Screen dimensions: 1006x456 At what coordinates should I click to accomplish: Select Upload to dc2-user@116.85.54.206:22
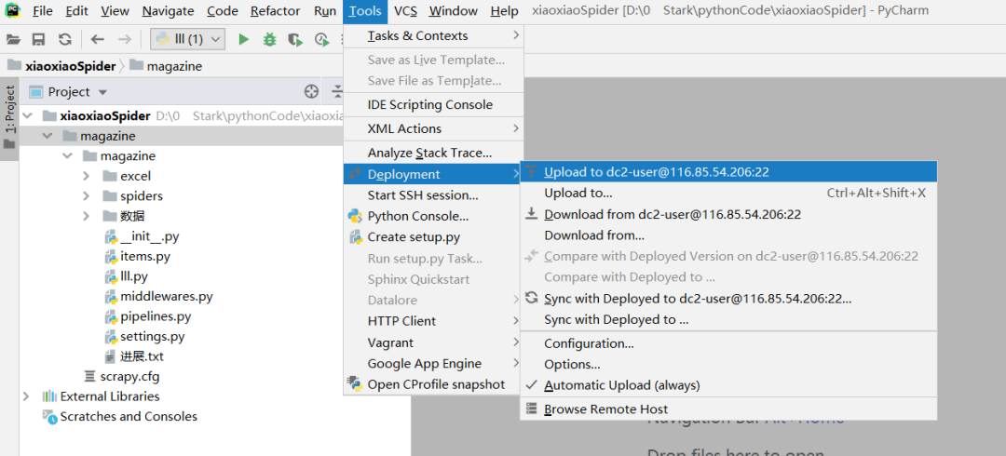point(656,172)
